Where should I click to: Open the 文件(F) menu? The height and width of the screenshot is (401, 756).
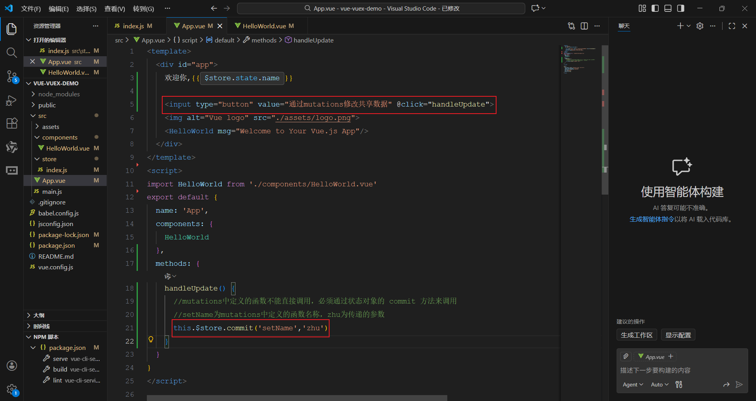point(31,8)
